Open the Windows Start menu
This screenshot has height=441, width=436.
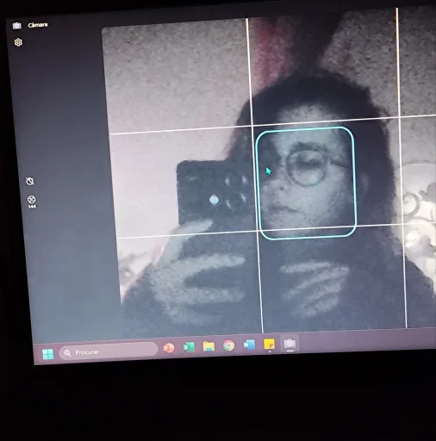coord(48,354)
